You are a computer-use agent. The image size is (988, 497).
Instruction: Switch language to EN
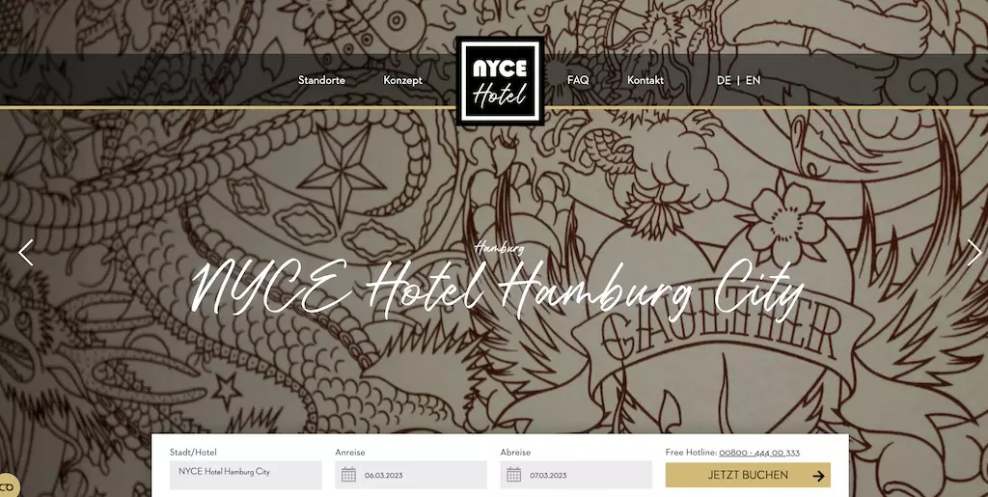(x=753, y=80)
